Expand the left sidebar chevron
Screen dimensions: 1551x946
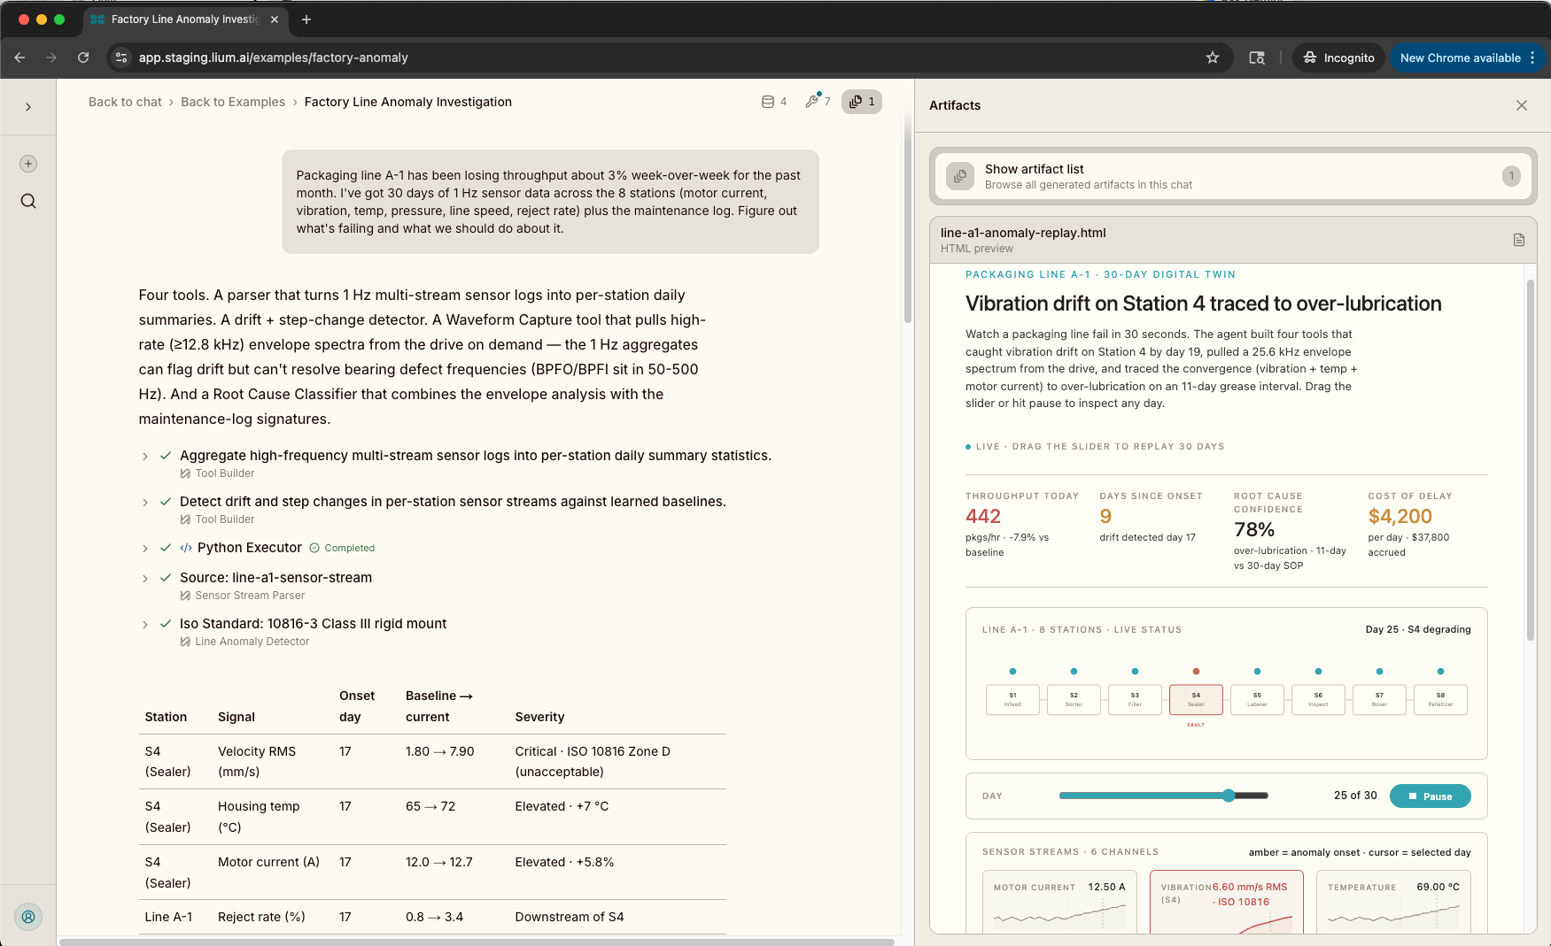click(x=28, y=107)
